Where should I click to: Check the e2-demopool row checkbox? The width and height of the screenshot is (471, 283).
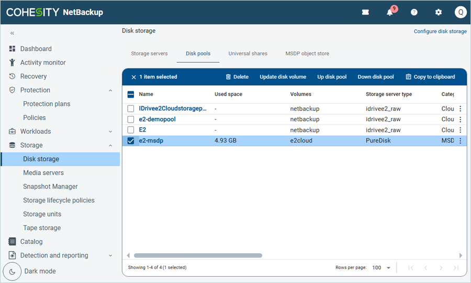click(131, 120)
